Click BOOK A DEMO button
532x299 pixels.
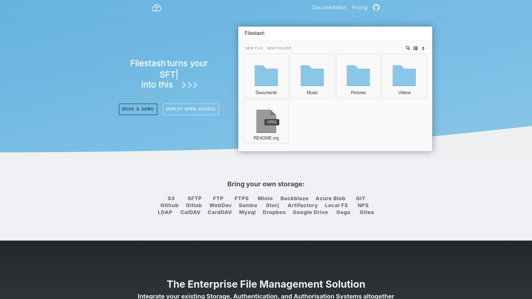138,109
